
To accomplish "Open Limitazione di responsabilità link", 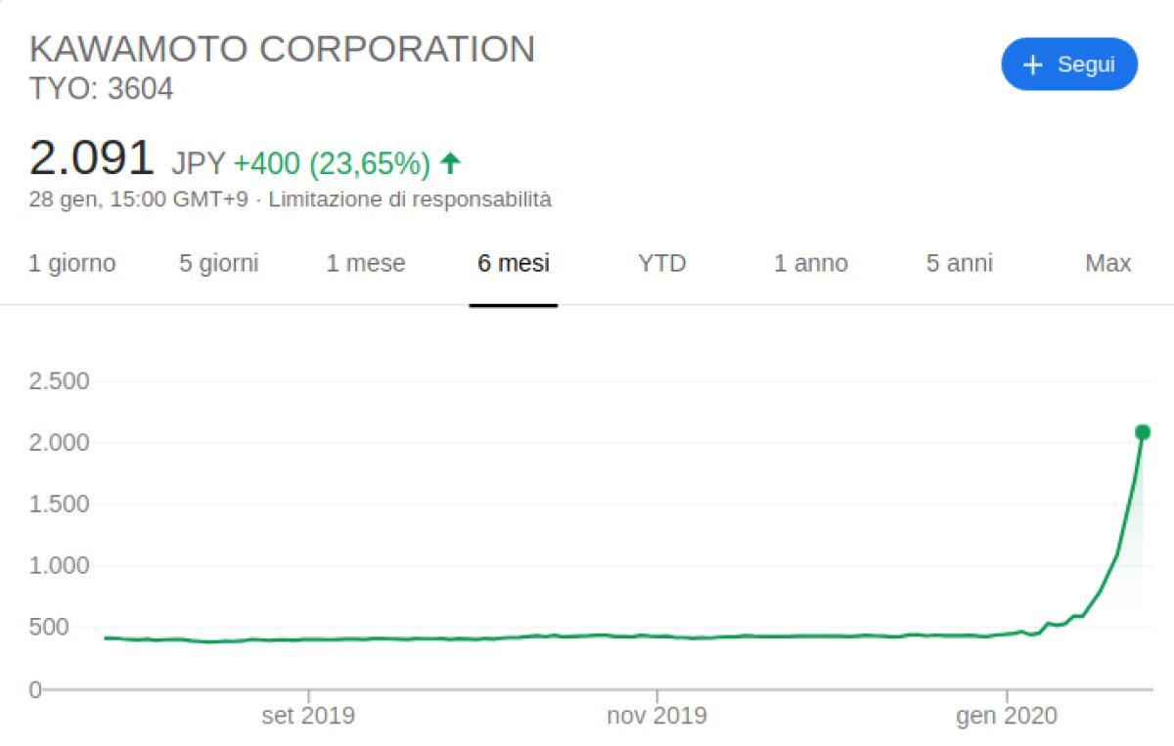I will (410, 199).
